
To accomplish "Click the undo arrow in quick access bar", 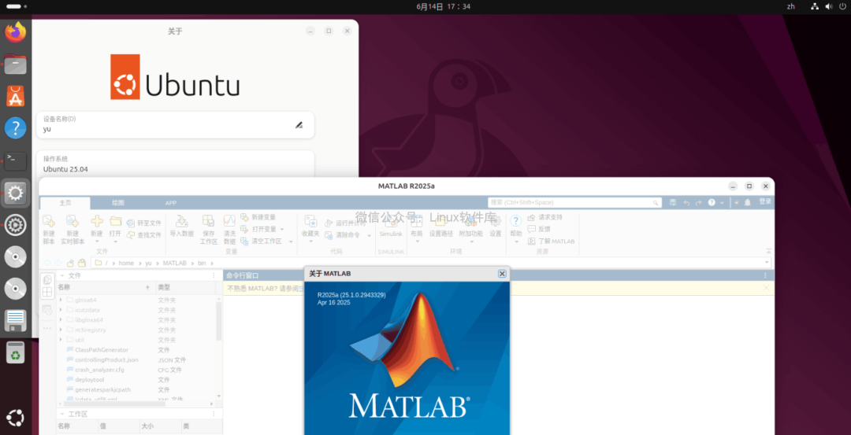I will [x=686, y=203].
